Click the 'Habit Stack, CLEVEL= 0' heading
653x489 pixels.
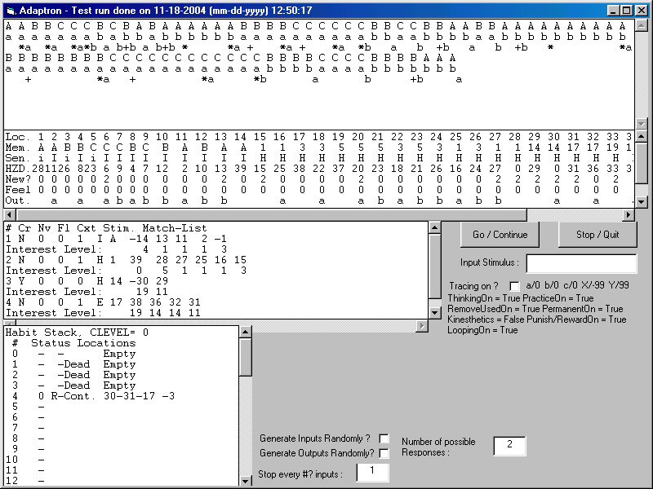coord(77,333)
